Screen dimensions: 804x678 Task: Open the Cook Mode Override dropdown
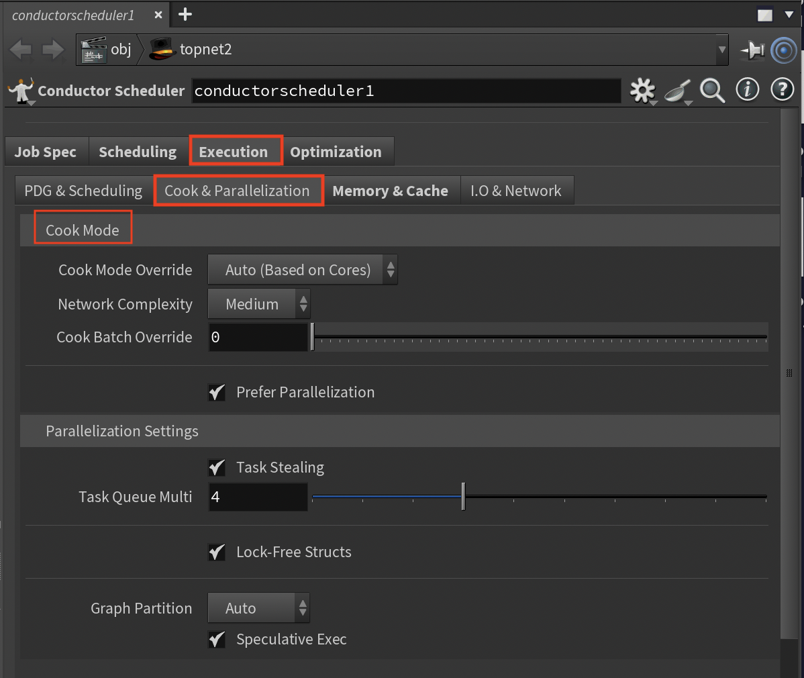click(303, 270)
